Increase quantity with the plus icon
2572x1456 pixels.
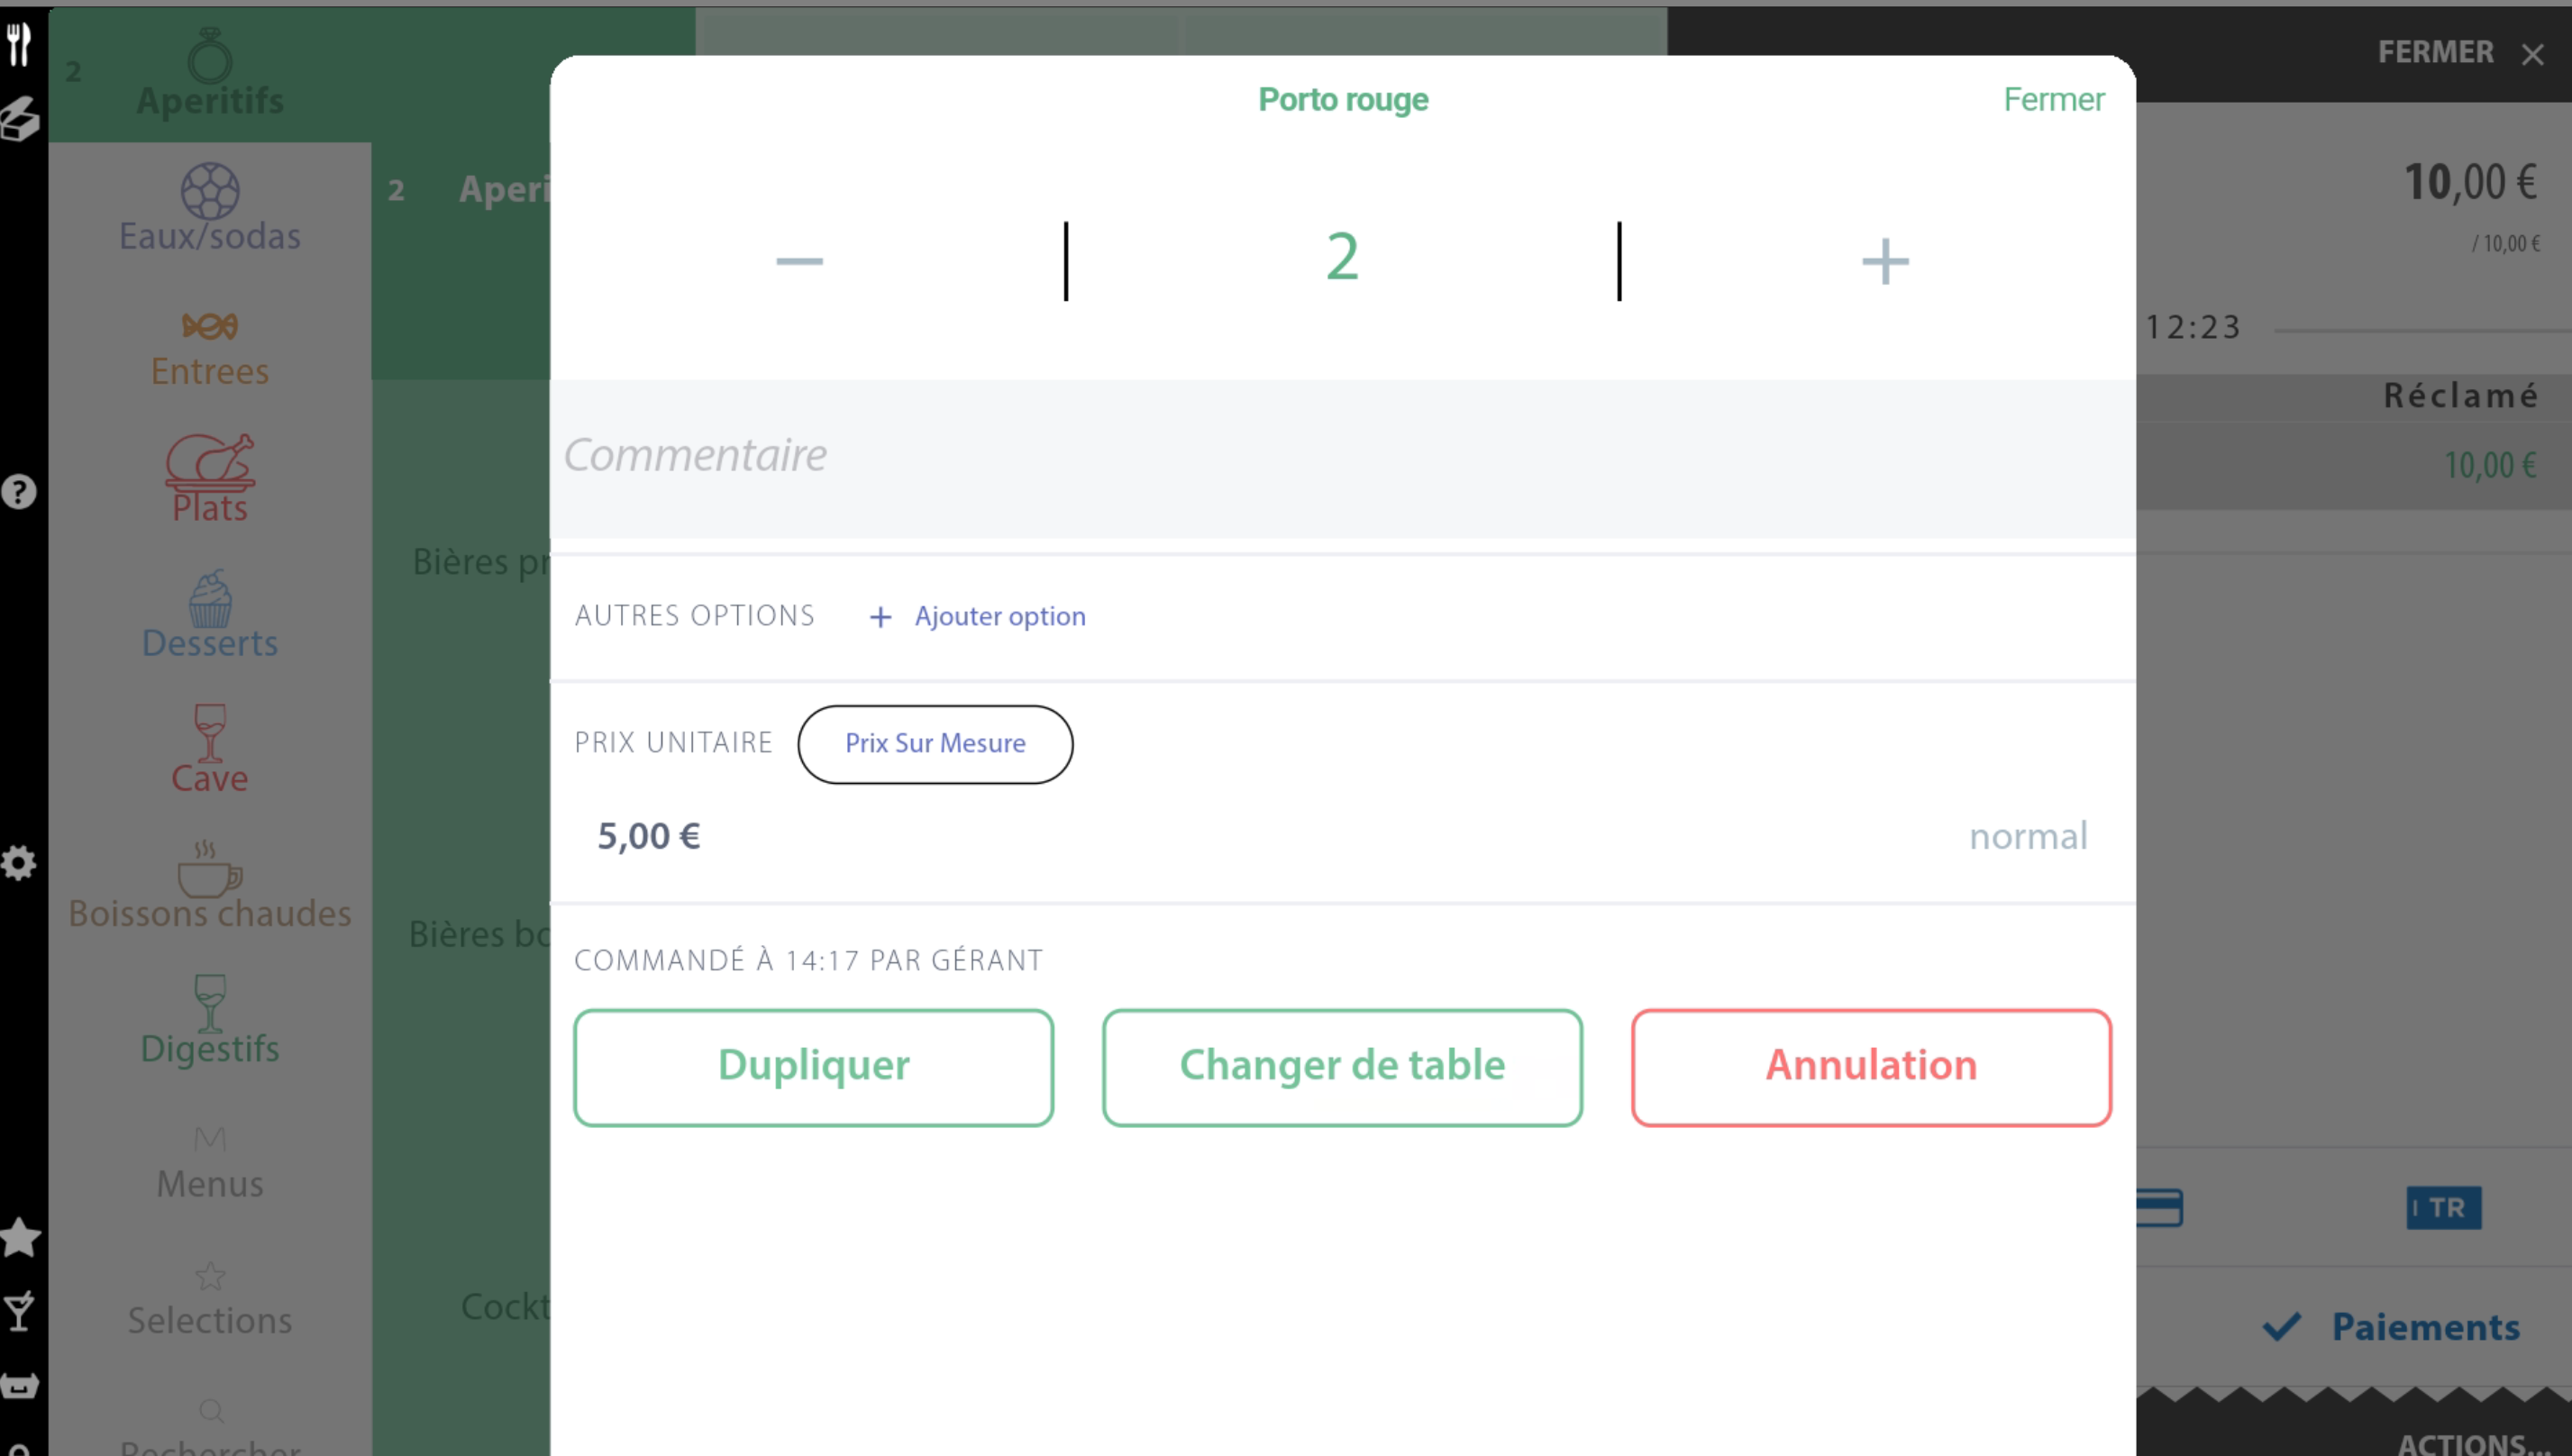pos(1884,261)
